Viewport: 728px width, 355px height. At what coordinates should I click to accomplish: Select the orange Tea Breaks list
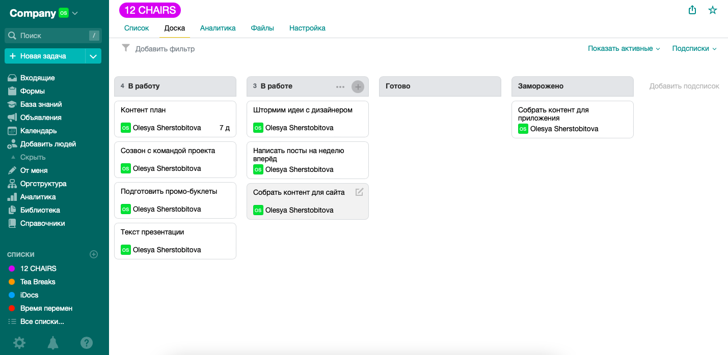pyautogui.click(x=38, y=282)
